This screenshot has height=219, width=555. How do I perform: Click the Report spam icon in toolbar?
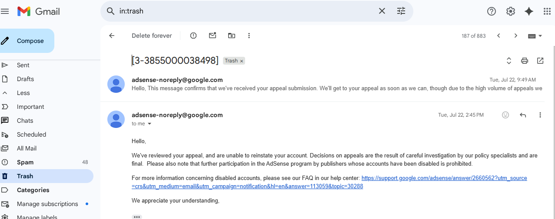193,36
